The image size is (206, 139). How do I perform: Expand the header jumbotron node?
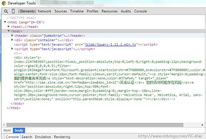(12, 35)
